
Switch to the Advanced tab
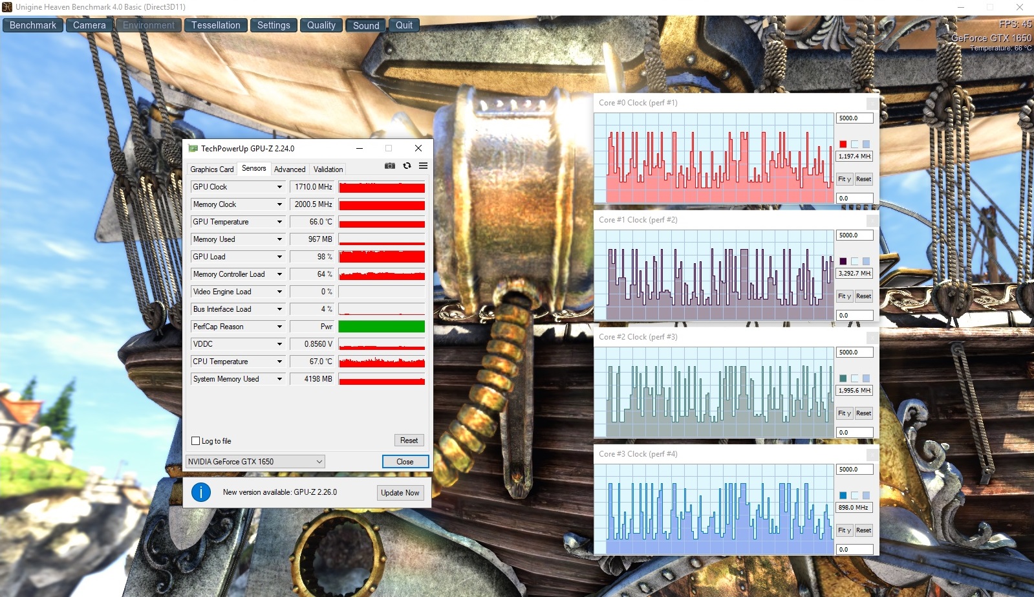pyautogui.click(x=290, y=169)
